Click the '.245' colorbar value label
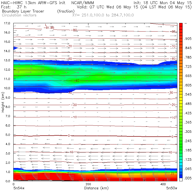Viewport: 193px width, 193px height. pos(188,141)
